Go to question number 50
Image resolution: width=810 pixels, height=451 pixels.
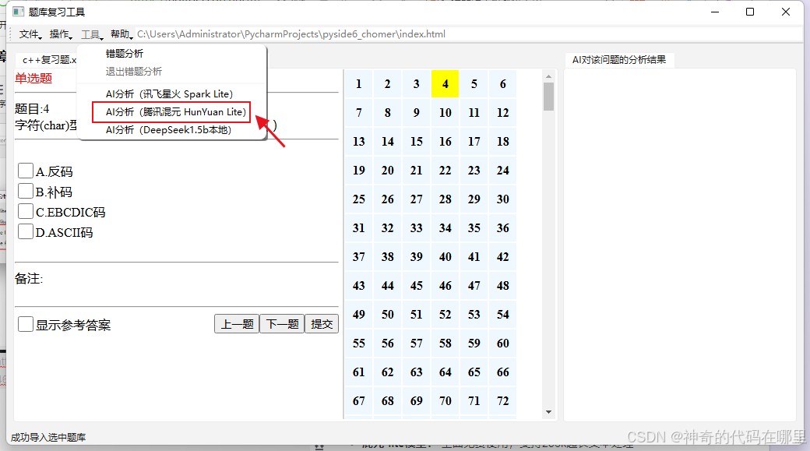[x=387, y=315]
